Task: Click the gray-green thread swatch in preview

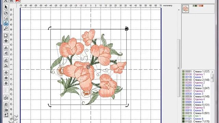Action: point(194,6)
